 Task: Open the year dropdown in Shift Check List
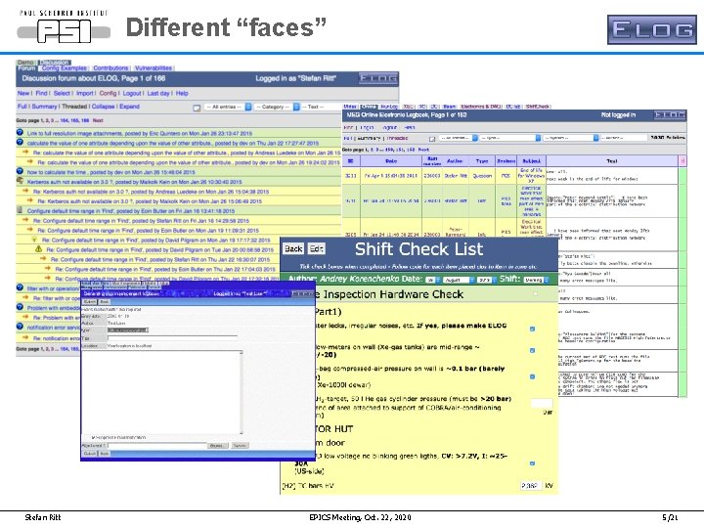[486, 280]
